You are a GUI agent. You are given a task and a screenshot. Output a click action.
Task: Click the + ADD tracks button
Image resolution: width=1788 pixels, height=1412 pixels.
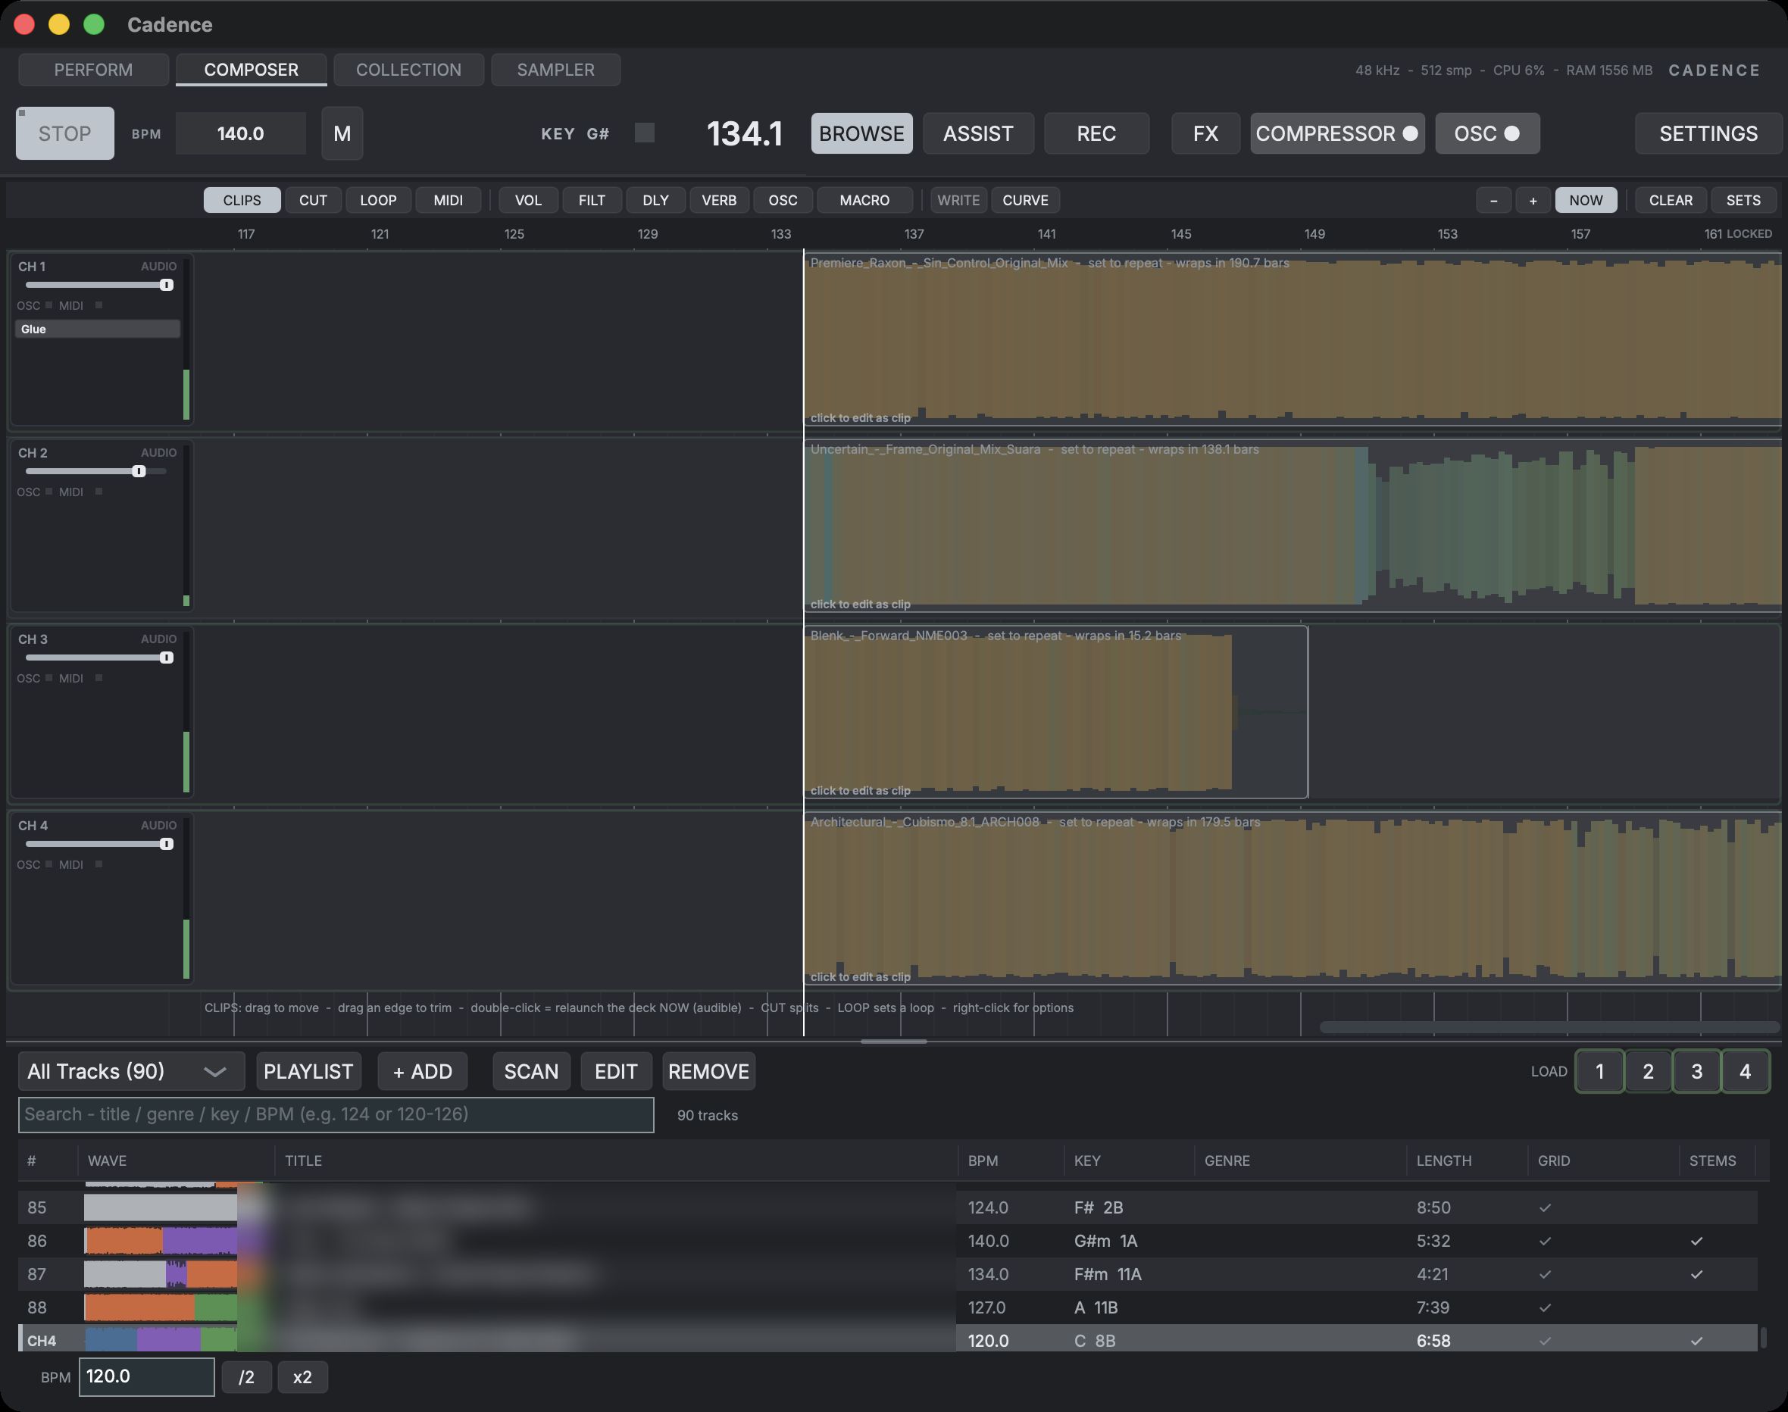coord(423,1071)
